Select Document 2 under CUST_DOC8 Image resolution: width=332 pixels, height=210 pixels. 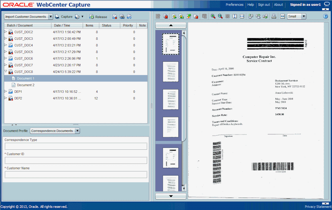(x=76, y=85)
